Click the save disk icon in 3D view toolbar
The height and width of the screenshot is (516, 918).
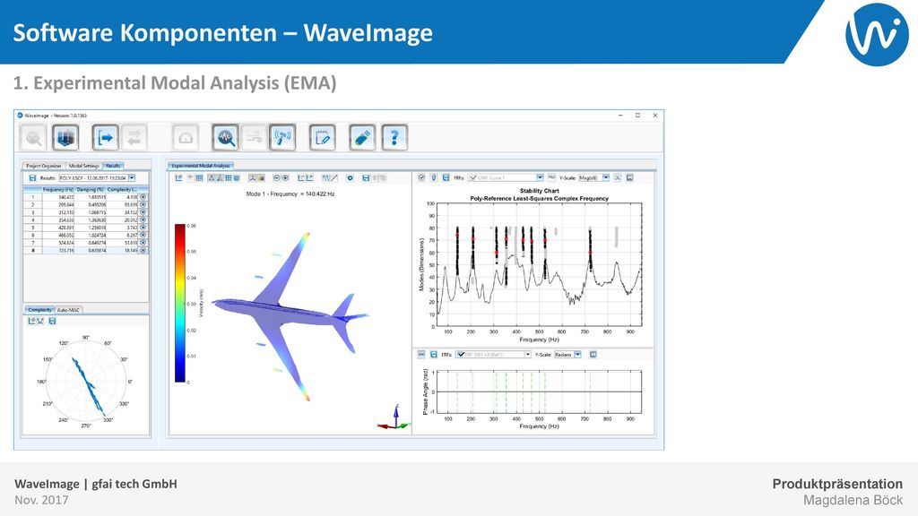pyautogui.click(x=366, y=178)
